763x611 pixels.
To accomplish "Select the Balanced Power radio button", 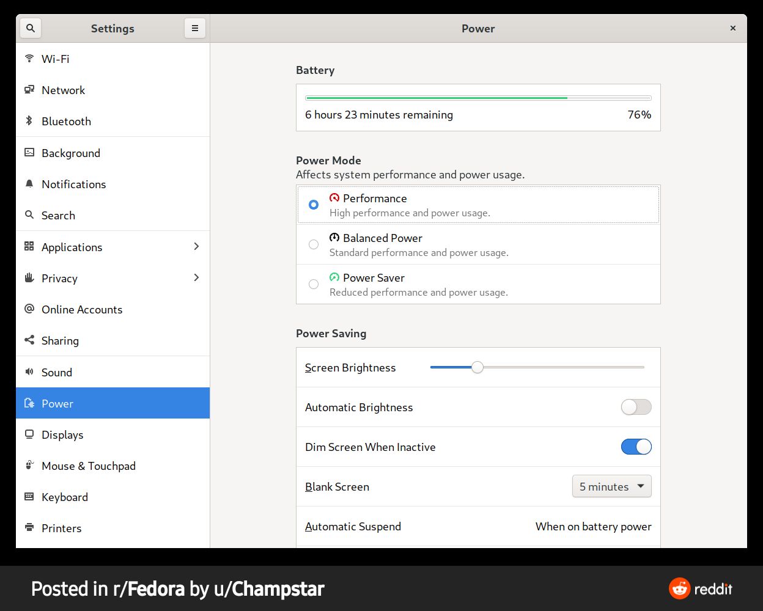I will pos(314,244).
